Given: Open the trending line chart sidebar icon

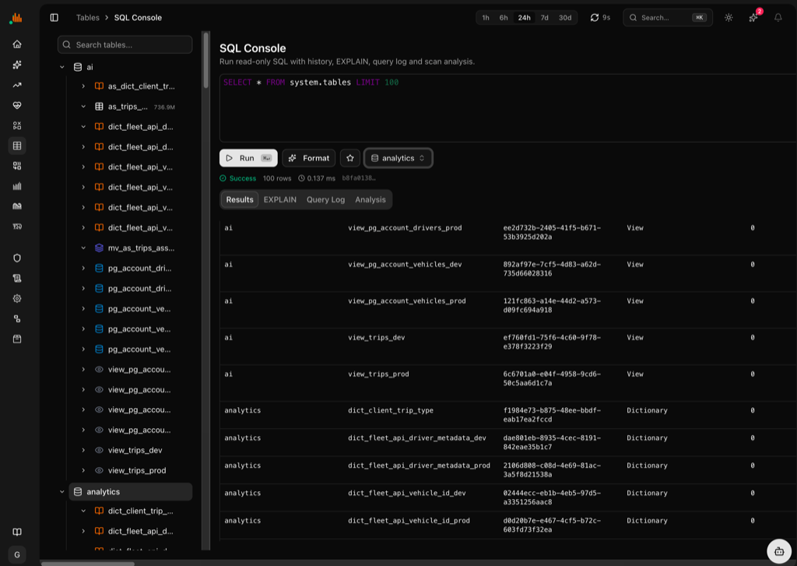Looking at the screenshot, I should (x=17, y=85).
